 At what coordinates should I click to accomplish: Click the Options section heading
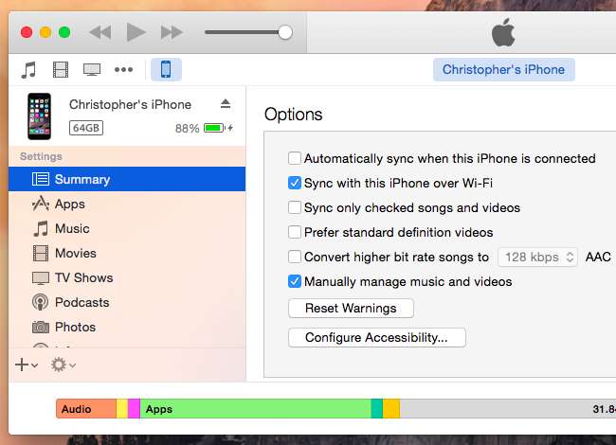tap(294, 115)
